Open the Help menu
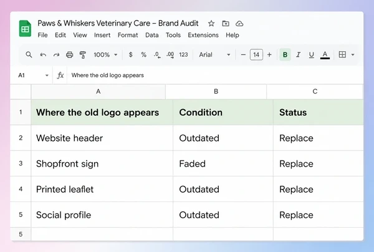Image resolution: width=374 pixels, height=252 pixels. 233,35
